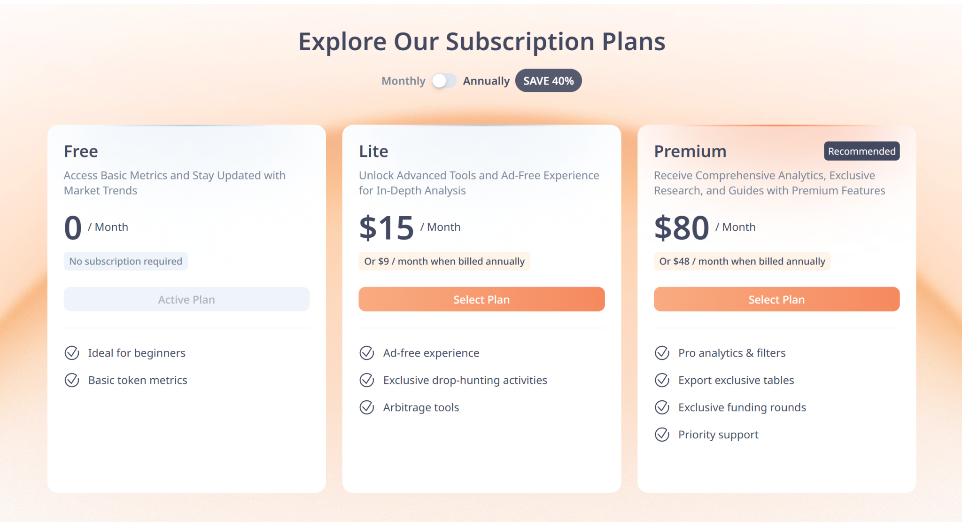
Task: Click the disabled Active Plan button
Action: coord(186,299)
